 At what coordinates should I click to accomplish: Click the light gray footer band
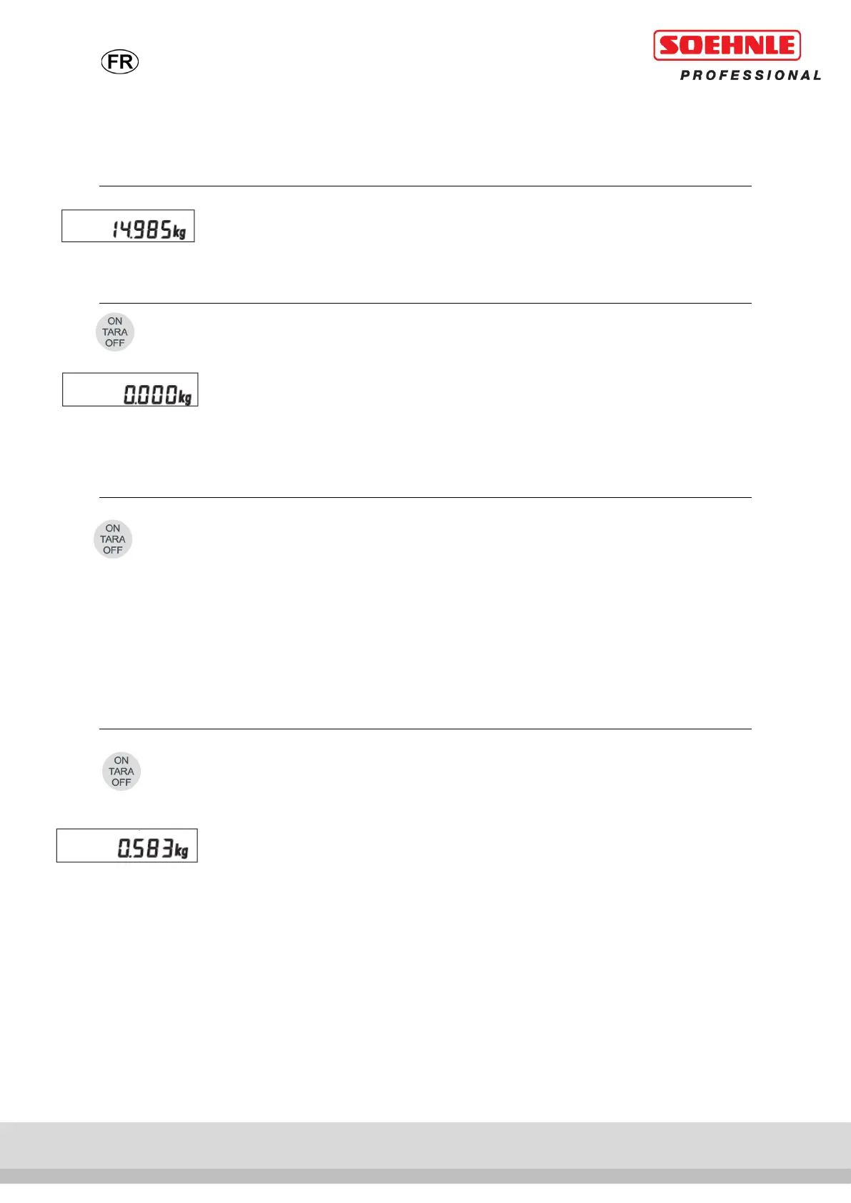(x=425, y=1145)
